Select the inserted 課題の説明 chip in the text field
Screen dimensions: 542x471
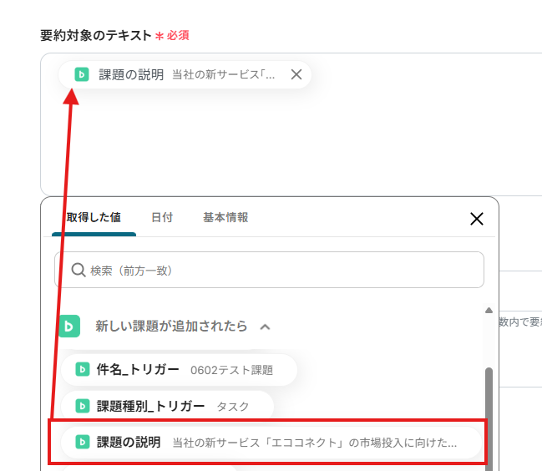185,74
